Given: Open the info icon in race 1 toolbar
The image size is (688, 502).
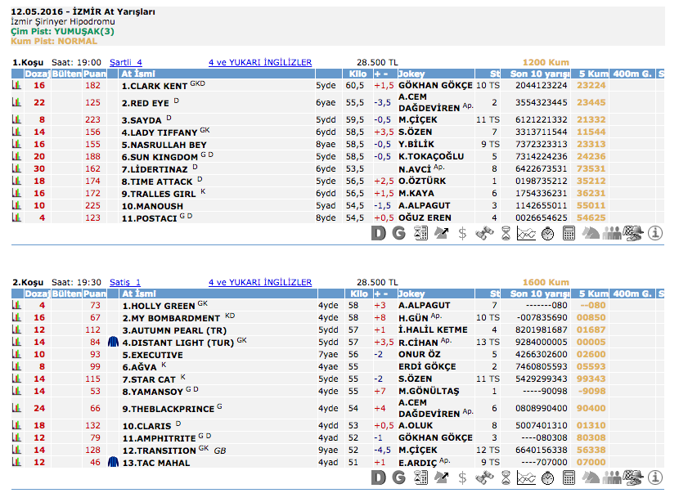Looking at the screenshot, I should [654, 234].
